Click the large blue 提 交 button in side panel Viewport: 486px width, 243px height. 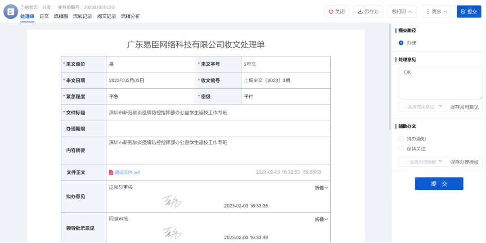pos(439,184)
